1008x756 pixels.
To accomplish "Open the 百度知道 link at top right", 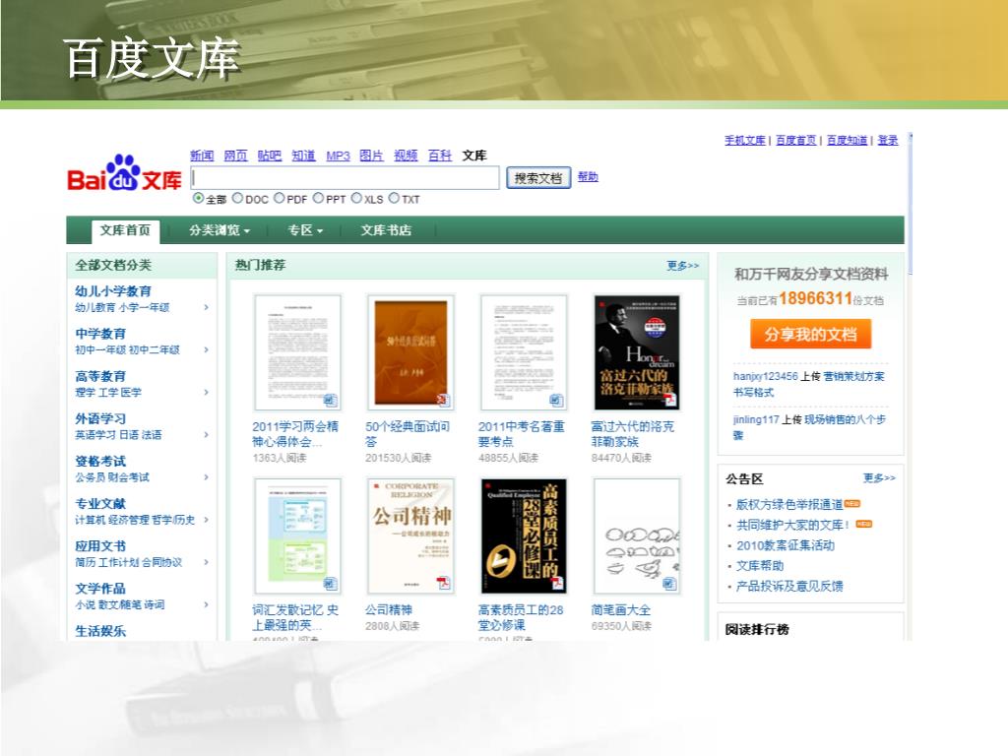I will pos(848,140).
